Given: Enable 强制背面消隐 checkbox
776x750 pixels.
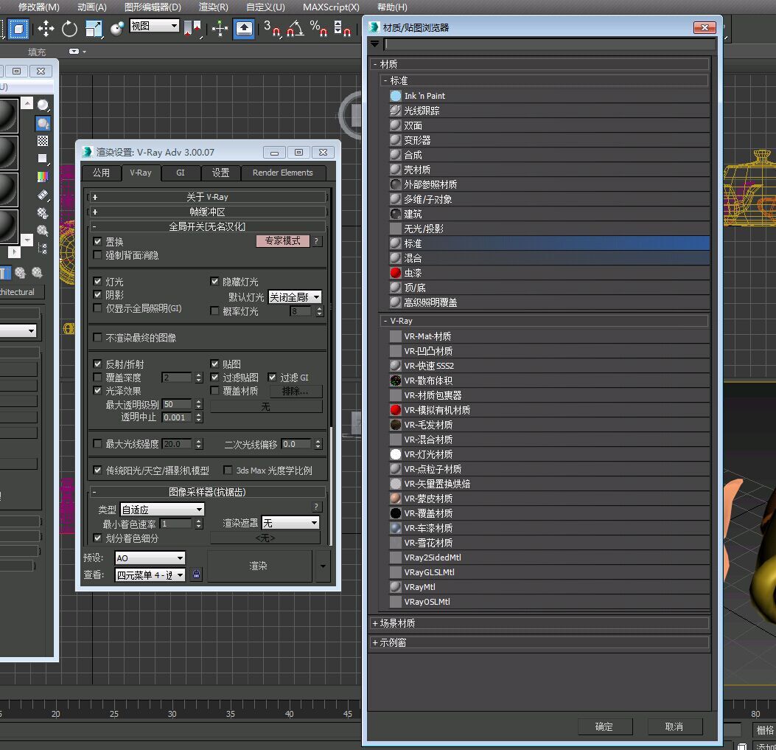Looking at the screenshot, I should (97, 255).
